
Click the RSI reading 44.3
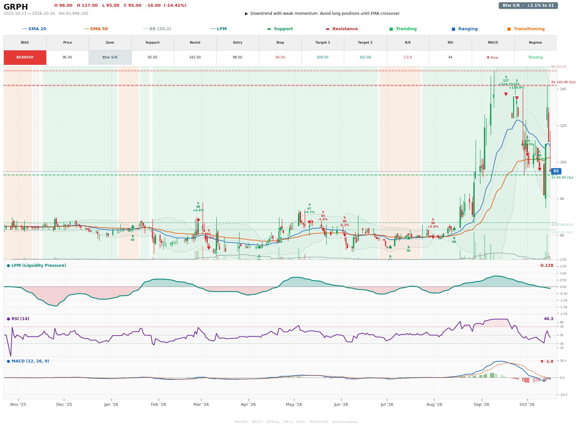click(548, 319)
